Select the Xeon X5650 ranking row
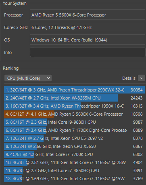146x185 pixels. click(x=74, y=146)
